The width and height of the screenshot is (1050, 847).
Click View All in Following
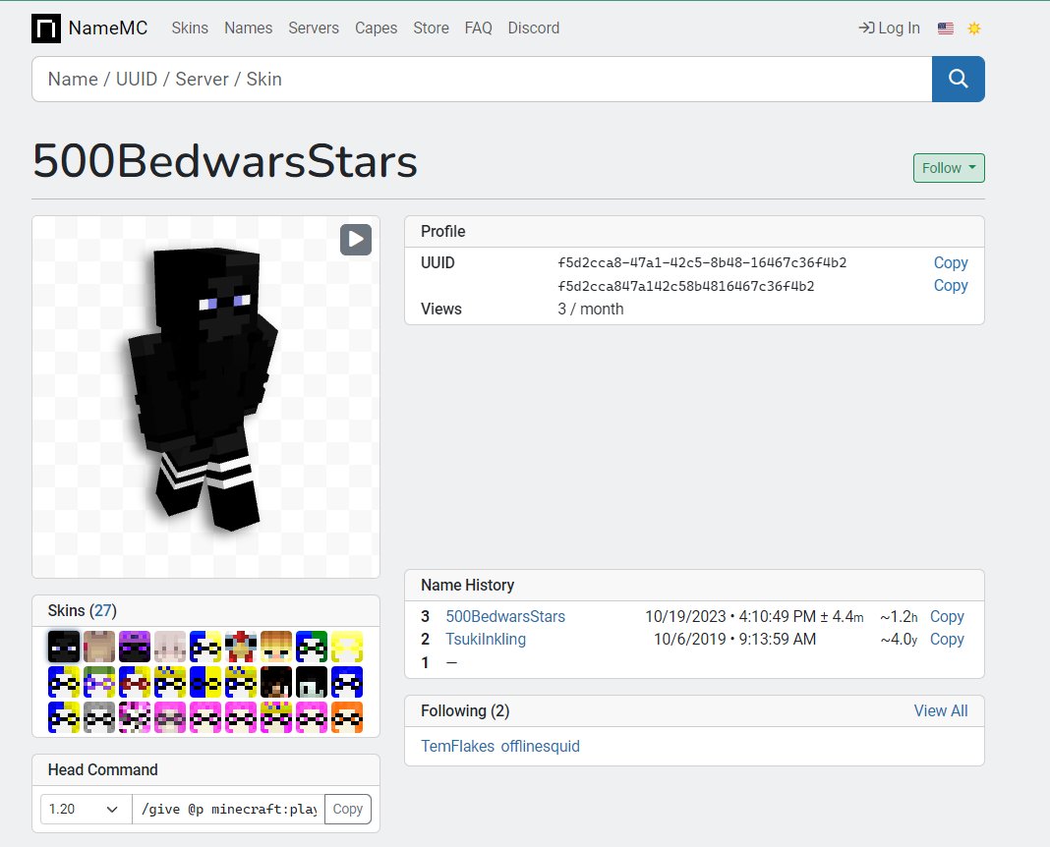941,710
